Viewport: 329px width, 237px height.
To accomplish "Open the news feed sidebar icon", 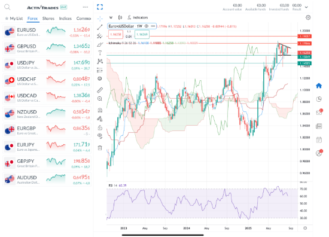I will pos(319,126).
